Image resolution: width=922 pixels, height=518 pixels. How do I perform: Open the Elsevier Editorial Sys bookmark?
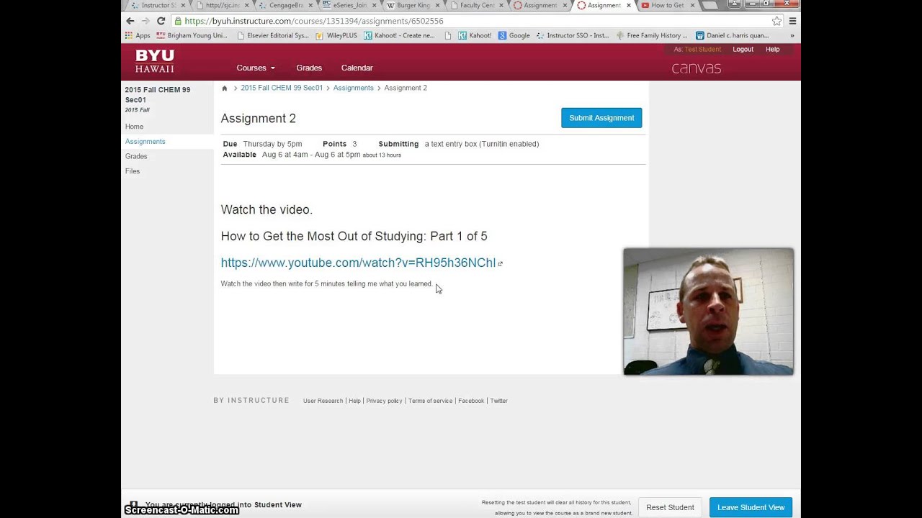(272, 35)
